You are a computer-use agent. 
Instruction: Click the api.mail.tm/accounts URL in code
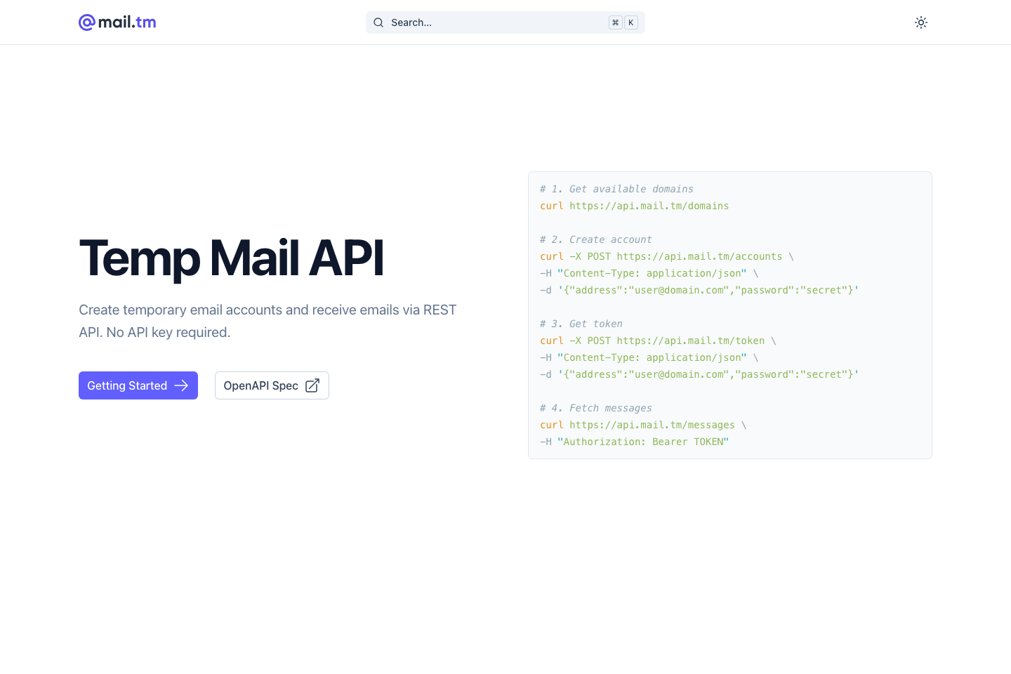click(699, 256)
